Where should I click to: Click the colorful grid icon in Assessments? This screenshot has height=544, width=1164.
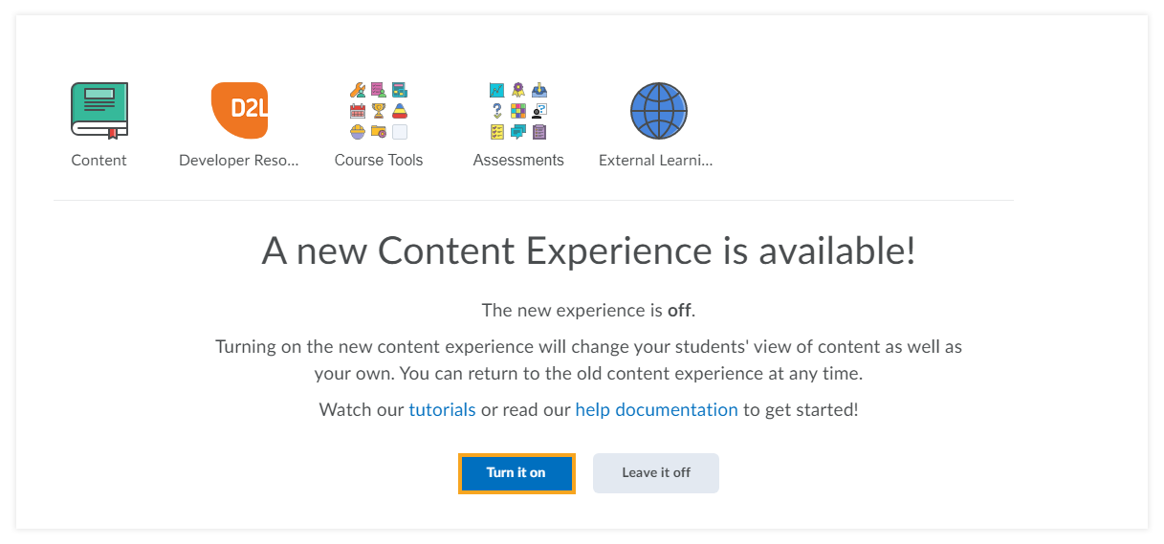518,111
